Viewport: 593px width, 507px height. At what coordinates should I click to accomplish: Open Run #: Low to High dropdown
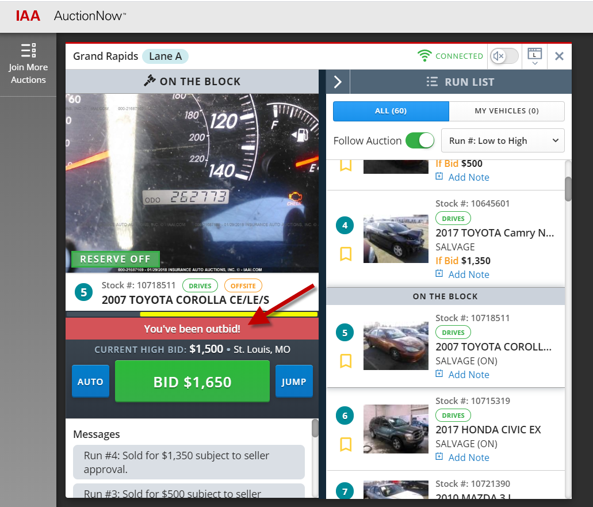[x=503, y=141]
